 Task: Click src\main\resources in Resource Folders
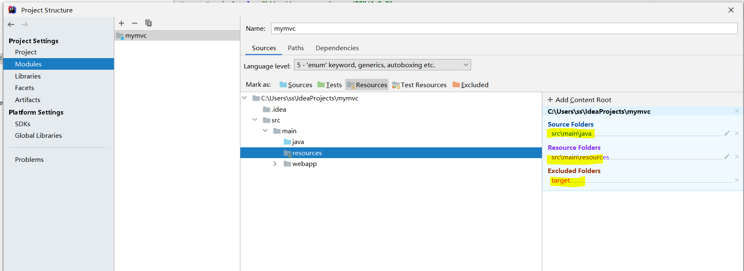(580, 157)
